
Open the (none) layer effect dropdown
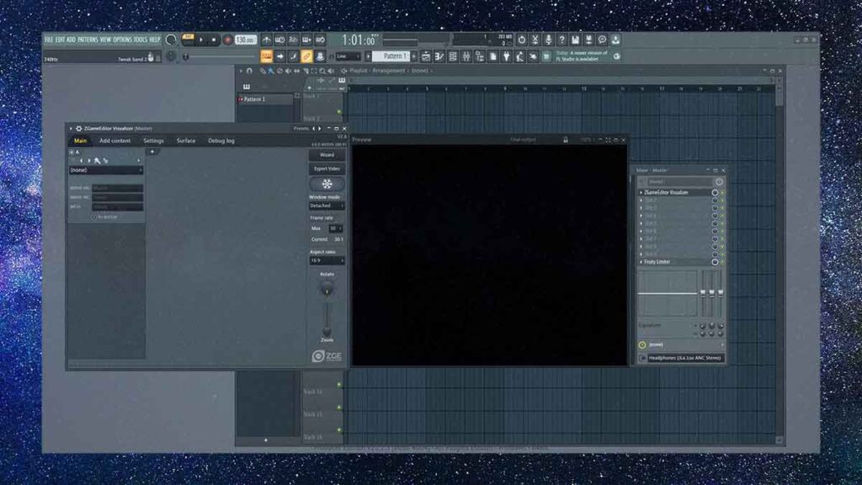click(x=105, y=170)
